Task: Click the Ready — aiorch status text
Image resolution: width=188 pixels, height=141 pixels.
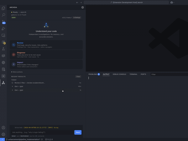Action: [x=19, y=12]
